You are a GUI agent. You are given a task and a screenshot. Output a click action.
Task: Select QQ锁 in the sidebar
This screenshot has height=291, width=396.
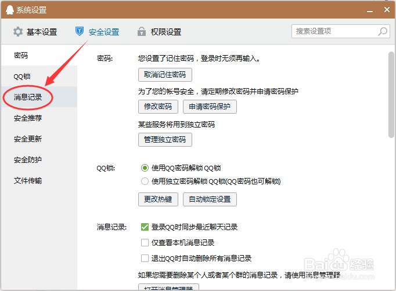point(39,76)
